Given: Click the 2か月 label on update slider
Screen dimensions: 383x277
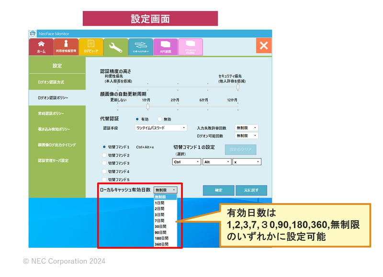Looking at the screenshot, I should click(175, 100).
